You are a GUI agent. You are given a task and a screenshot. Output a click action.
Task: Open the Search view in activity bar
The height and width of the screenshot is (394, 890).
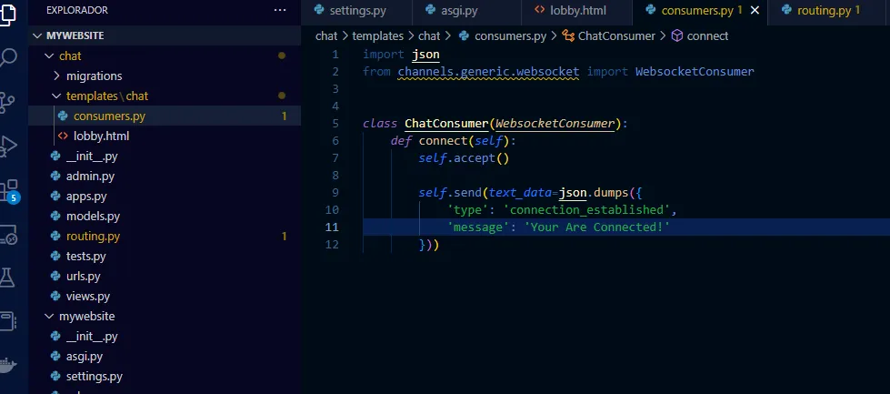[x=9, y=59]
